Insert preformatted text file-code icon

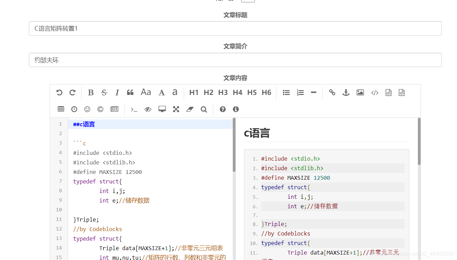[x=389, y=93]
